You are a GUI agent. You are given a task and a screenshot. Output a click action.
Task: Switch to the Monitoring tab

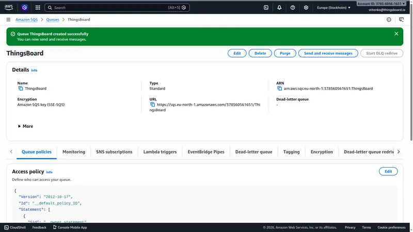pos(74,152)
